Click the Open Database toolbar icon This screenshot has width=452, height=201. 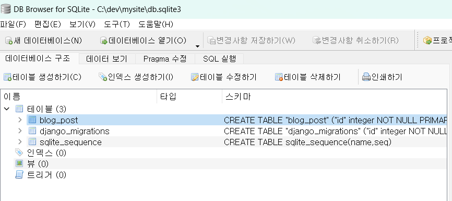pos(104,41)
